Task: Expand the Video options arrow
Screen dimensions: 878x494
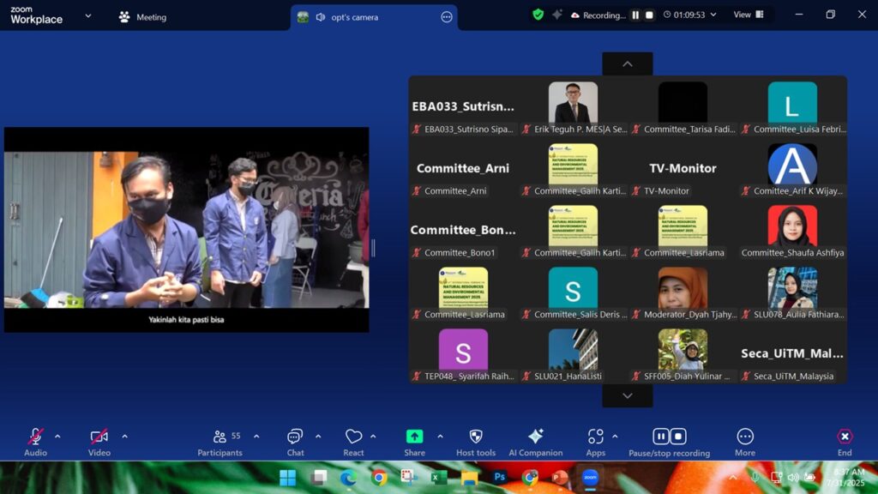Action: pos(124,437)
